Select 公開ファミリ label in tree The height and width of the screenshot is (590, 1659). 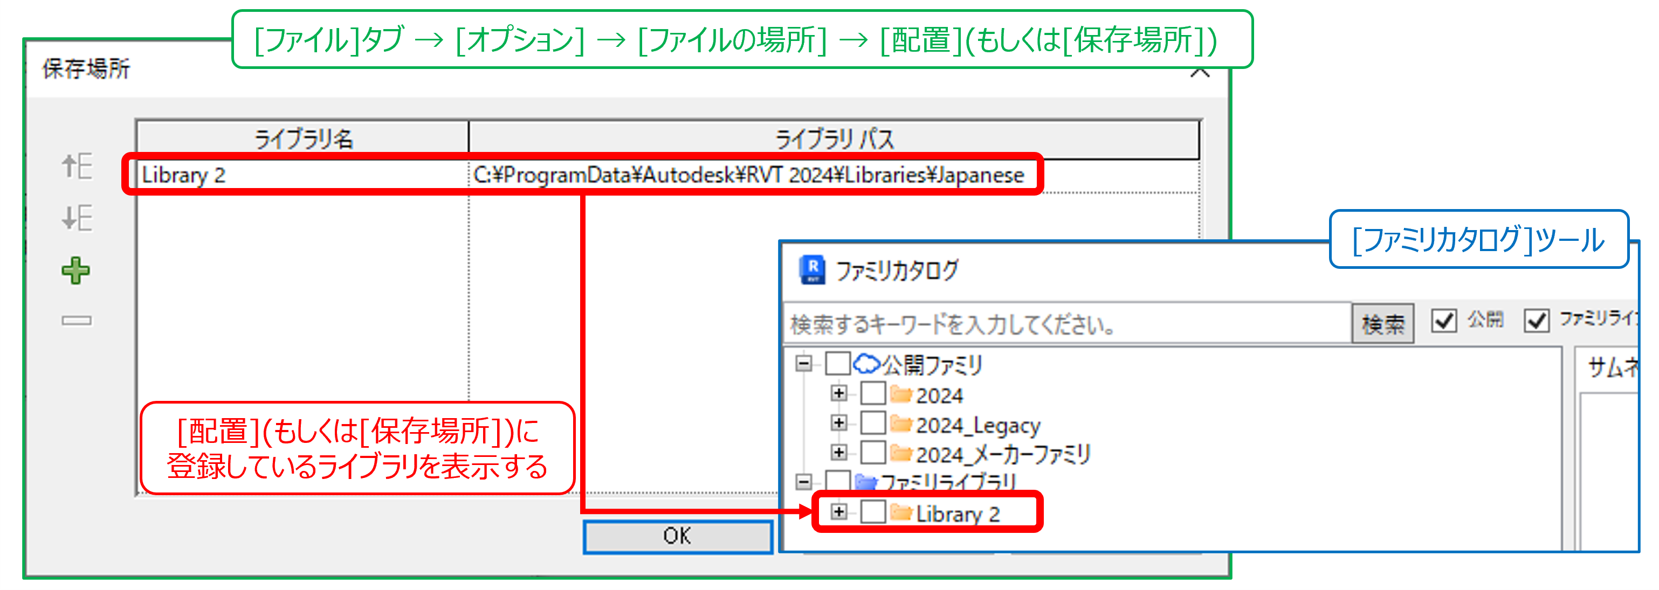[x=931, y=365]
